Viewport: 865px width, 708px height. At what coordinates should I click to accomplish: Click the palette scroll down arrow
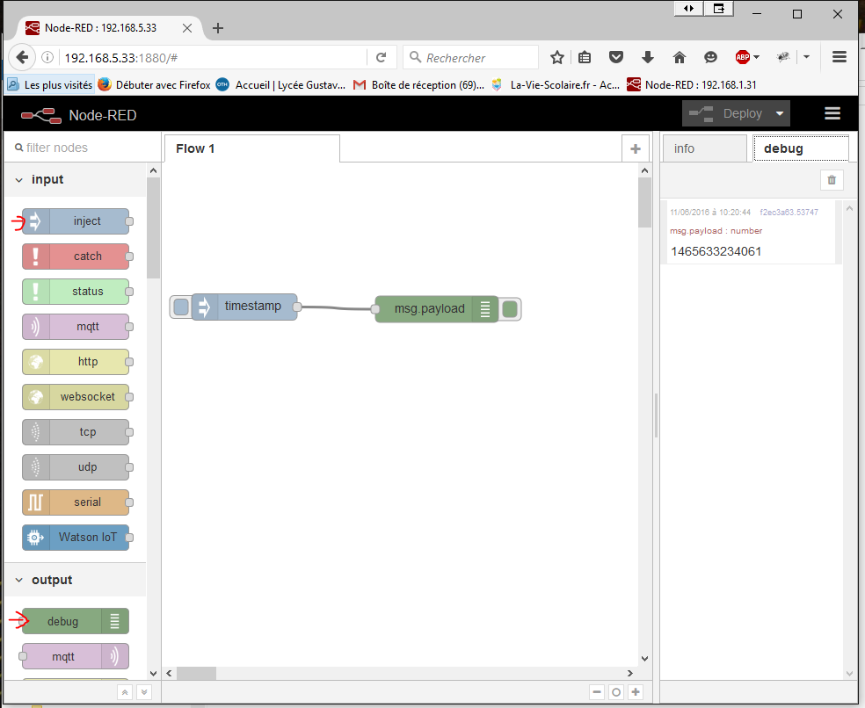pyautogui.click(x=153, y=673)
